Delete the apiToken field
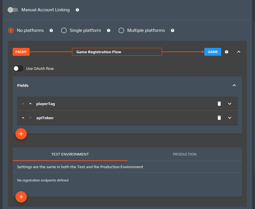 click(x=219, y=118)
